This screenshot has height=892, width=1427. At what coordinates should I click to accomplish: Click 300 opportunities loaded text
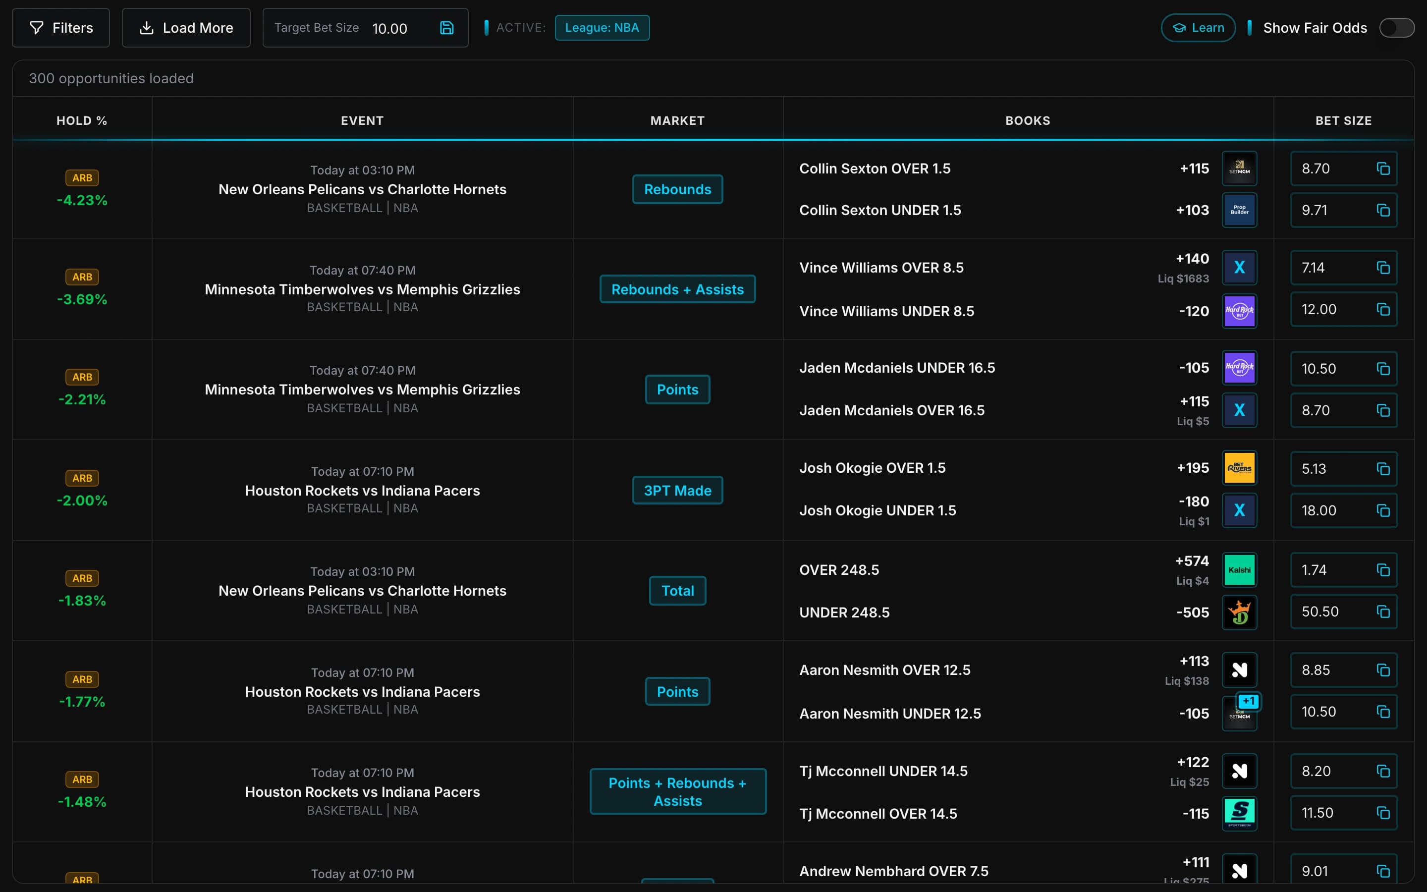[x=111, y=78]
